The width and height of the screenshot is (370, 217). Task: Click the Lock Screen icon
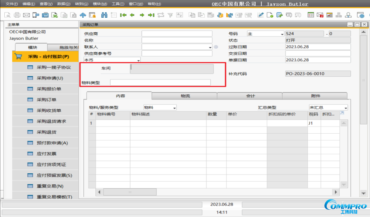point(92,15)
